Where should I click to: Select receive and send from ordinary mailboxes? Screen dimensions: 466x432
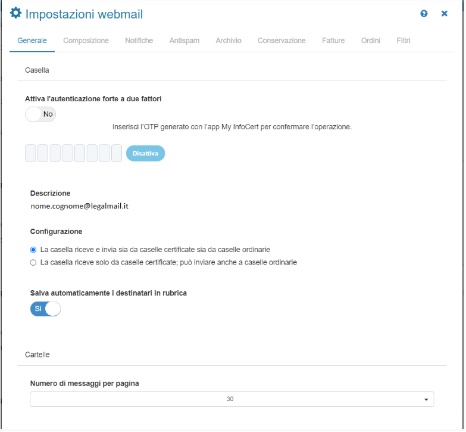pyautogui.click(x=33, y=250)
